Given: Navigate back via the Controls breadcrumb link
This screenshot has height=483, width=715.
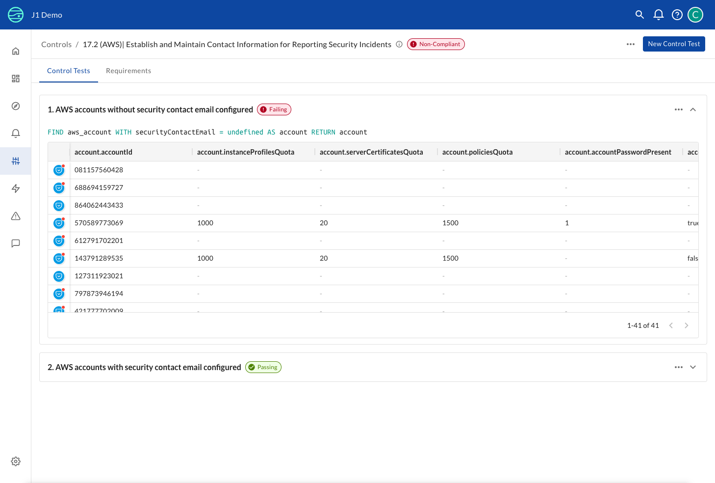Looking at the screenshot, I should pyautogui.click(x=56, y=44).
